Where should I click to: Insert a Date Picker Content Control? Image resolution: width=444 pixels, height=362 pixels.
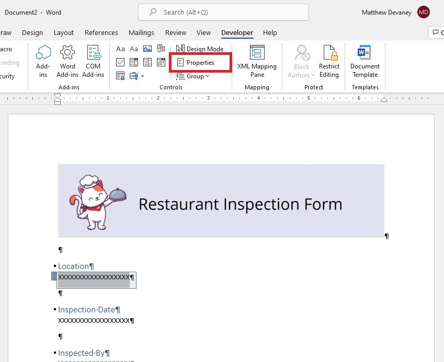[161, 62]
